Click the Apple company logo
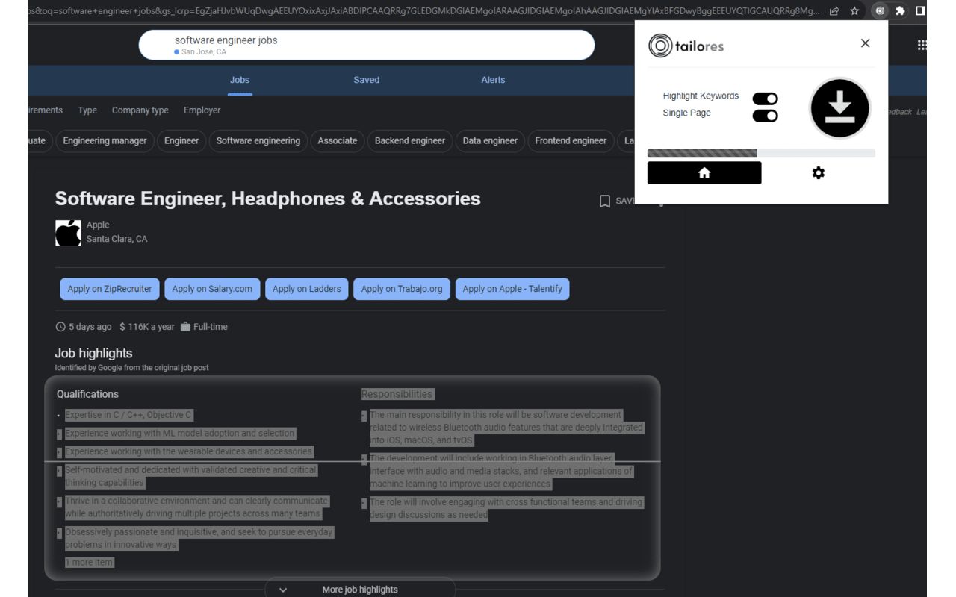The image size is (956, 597). 68,233
